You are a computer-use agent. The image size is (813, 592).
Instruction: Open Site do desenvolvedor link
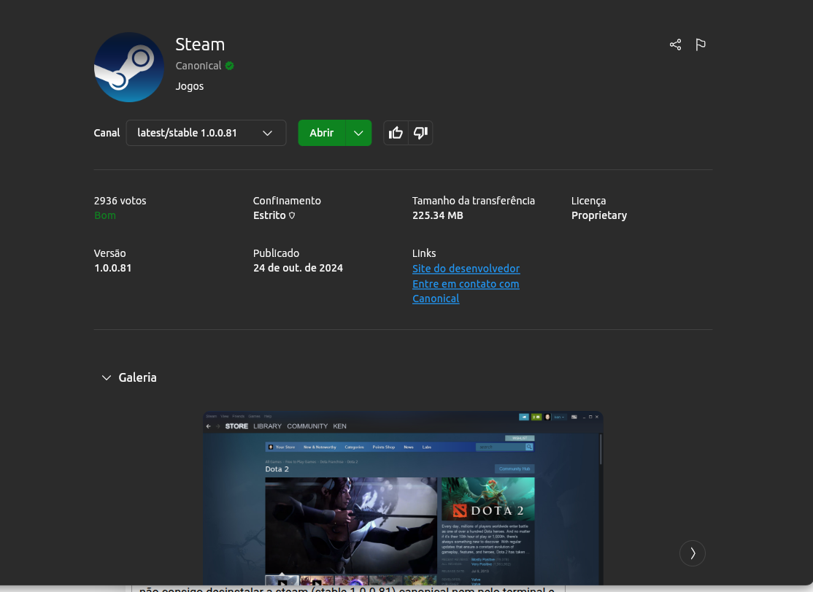coord(466,269)
